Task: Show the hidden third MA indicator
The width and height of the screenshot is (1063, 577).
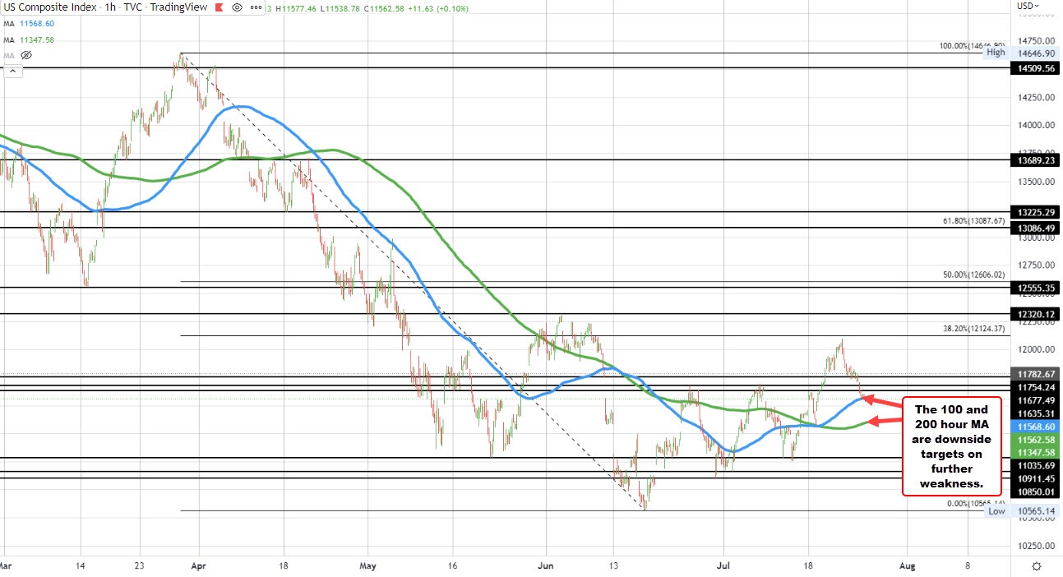Action: pyautogui.click(x=25, y=55)
